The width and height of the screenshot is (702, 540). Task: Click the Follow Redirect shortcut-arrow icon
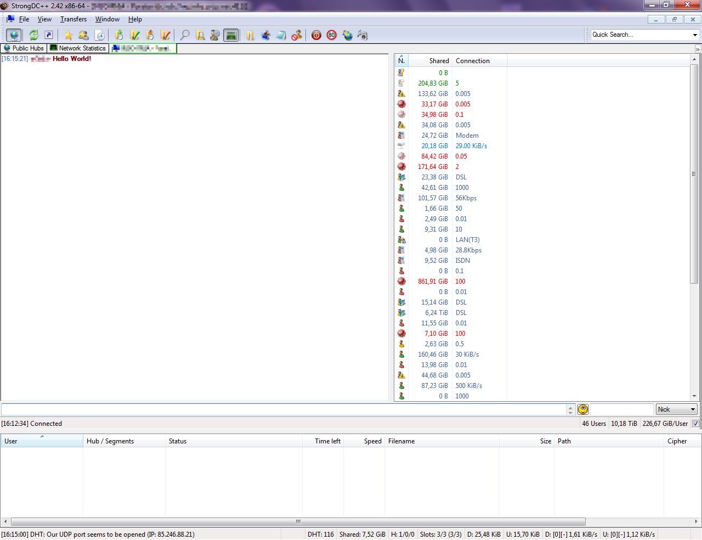(x=49, y=35)
